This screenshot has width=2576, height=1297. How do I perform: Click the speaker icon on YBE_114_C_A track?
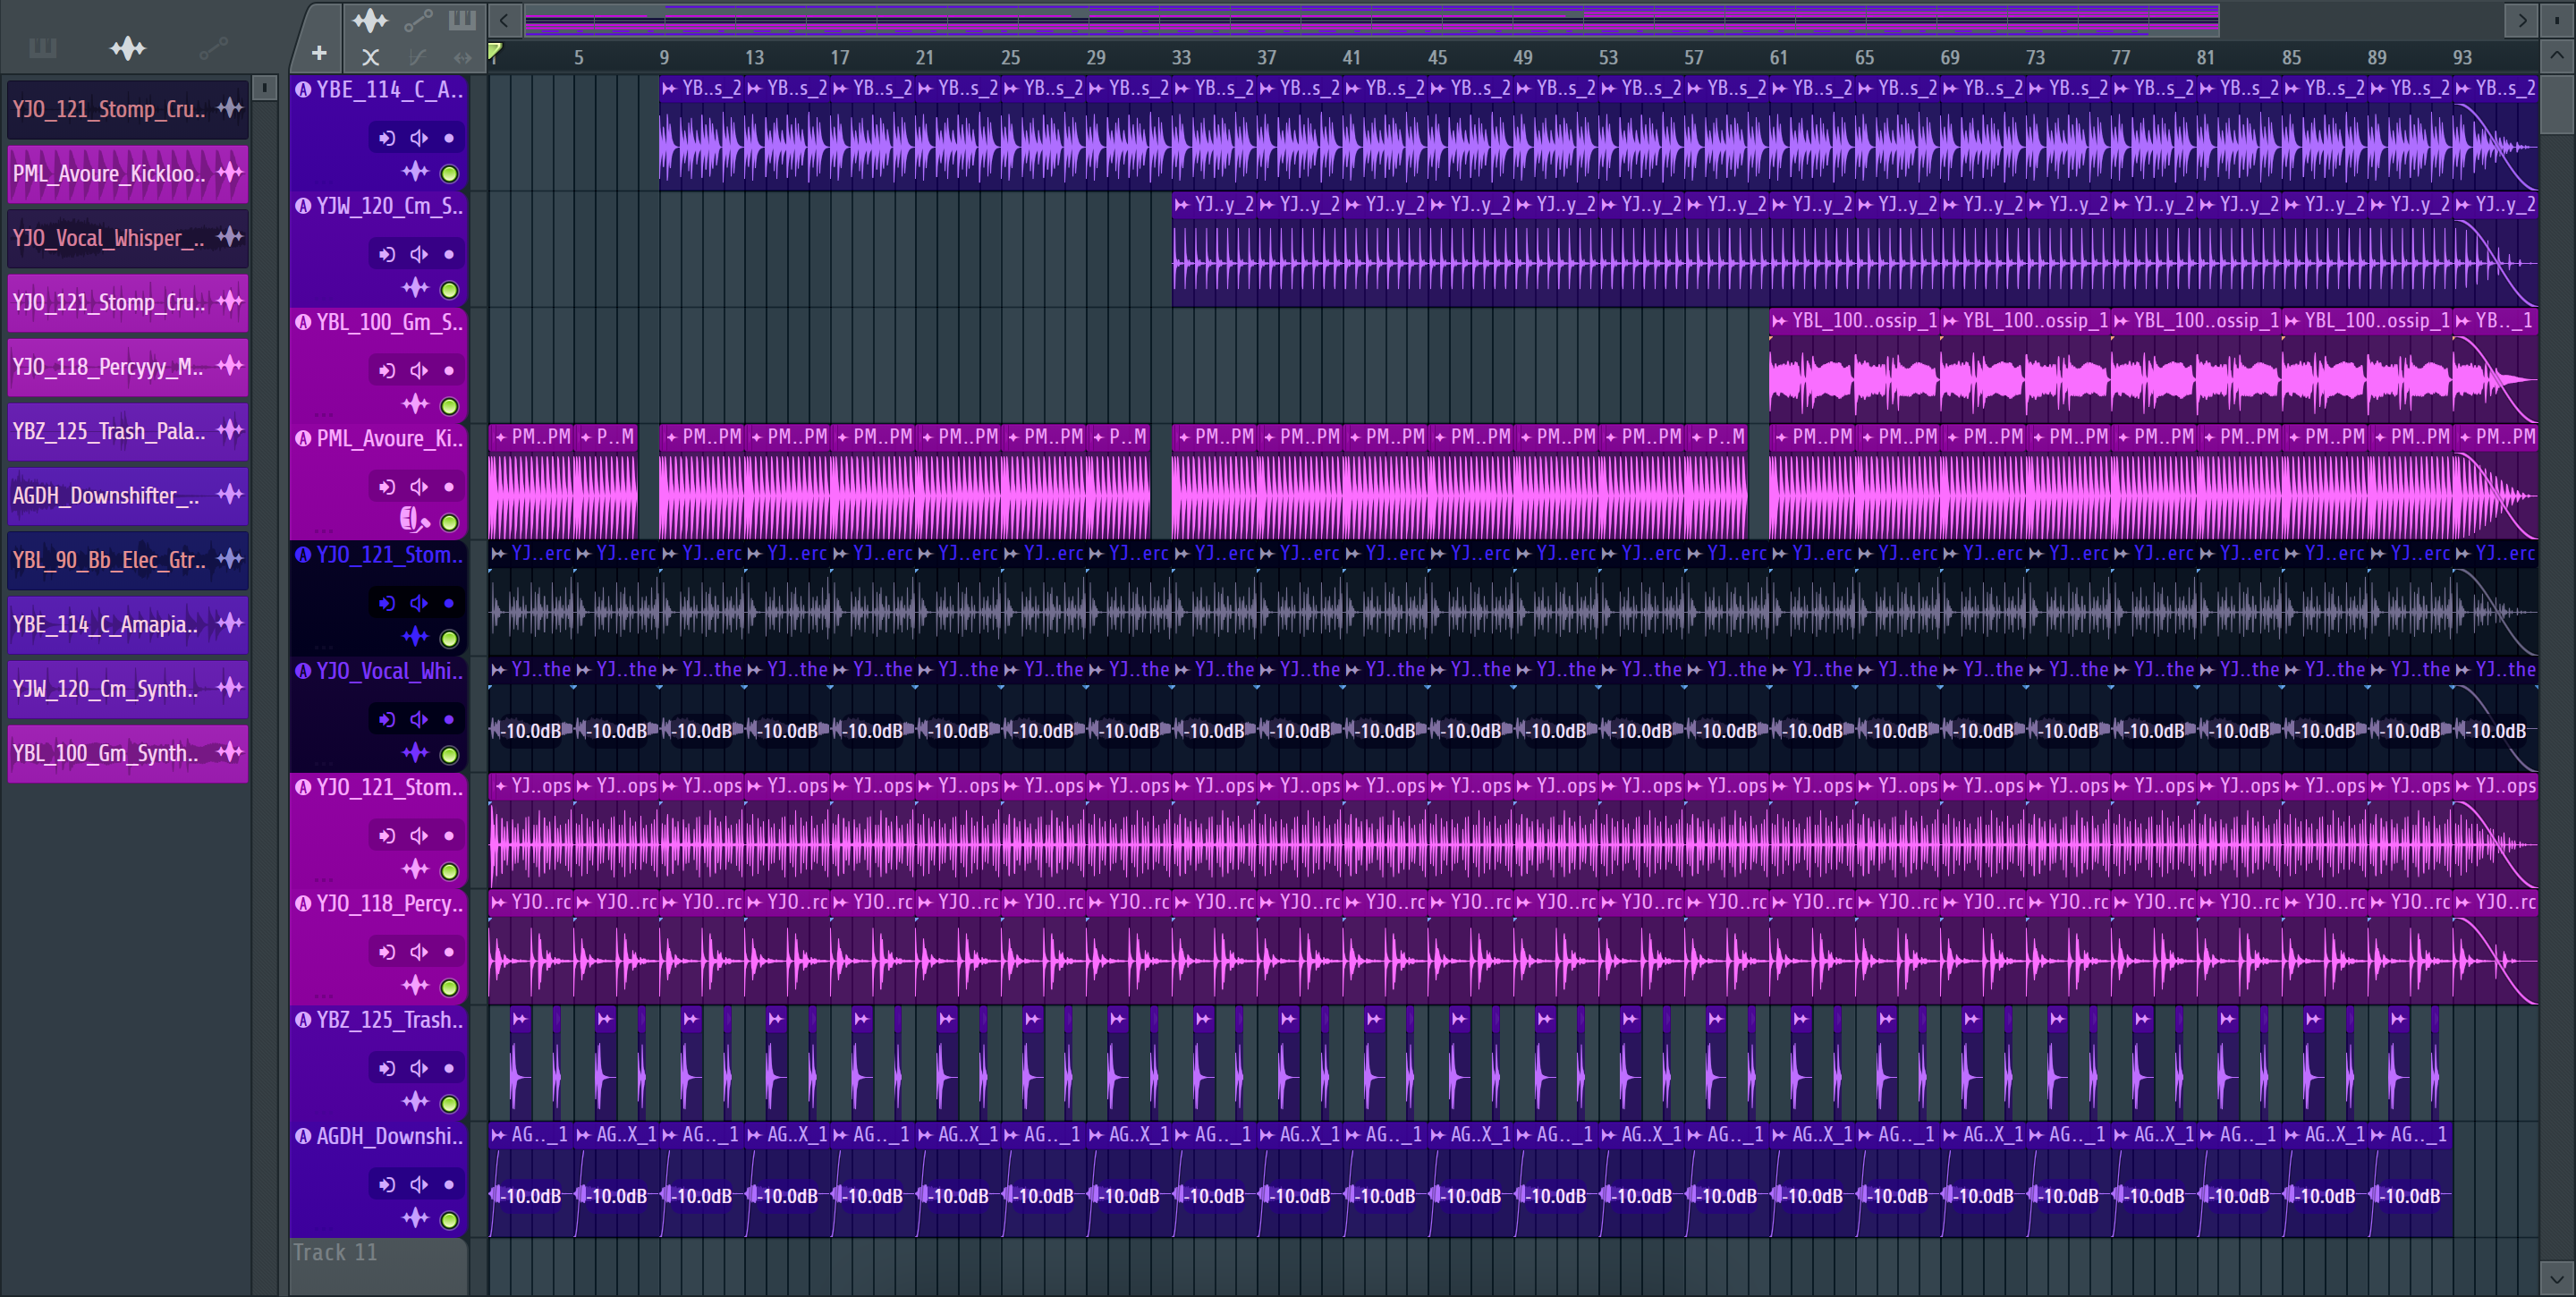419,138
